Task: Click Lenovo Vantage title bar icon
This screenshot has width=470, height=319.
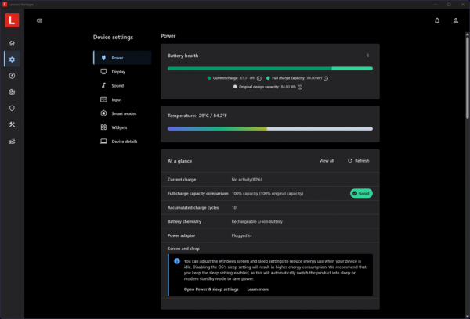Action: click(x=5, y=5)
